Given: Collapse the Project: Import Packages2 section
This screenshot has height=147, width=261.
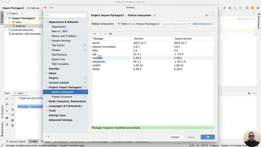Looking at the screenshot, I should [x=47, y=87].
